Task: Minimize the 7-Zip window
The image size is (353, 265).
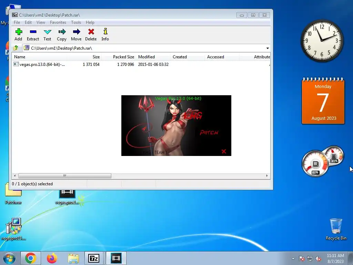Action: coord(242,15)
